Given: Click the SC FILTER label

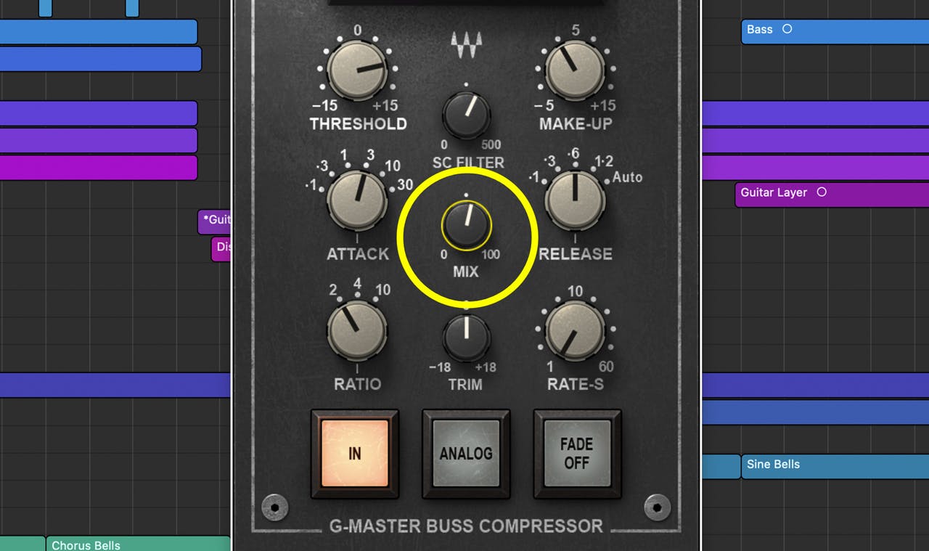Looking at the screenshot, I should point(468,162).
